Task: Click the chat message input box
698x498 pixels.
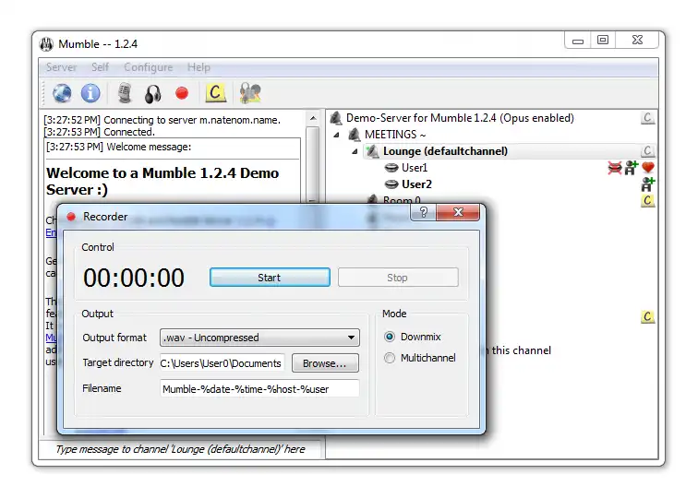Action: tap(180, 449)
